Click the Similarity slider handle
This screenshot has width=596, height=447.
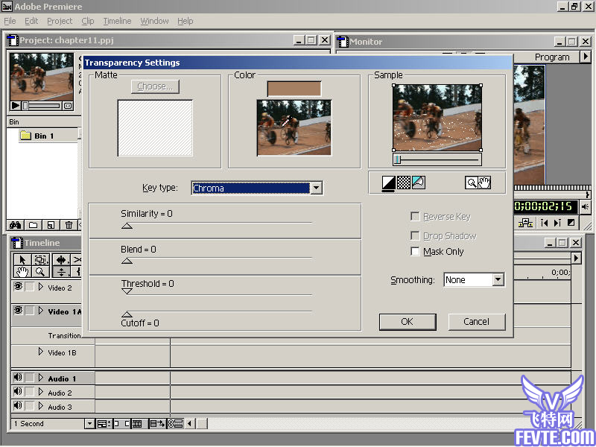(127, 225)
